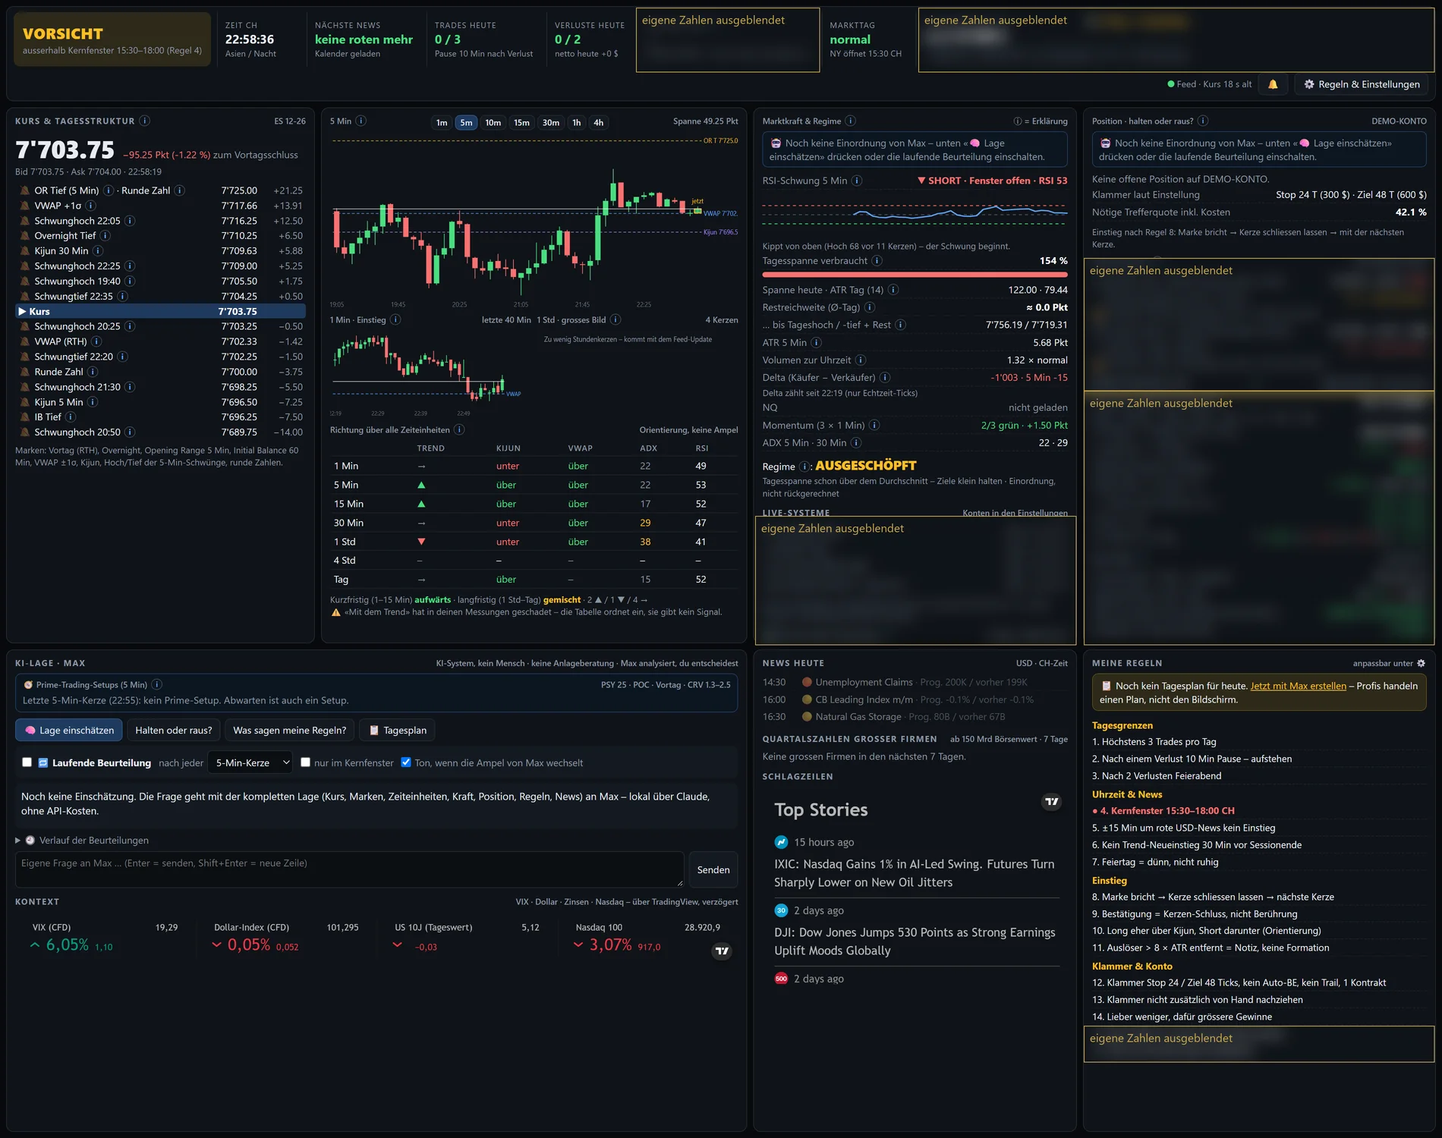Open Regeln & Einstellungen
Screen dimensions: 1442x1138
pos(1362,84)
